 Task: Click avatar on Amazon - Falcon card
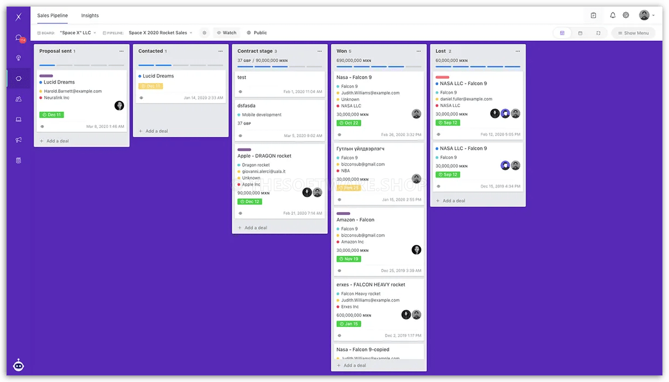pyautogui.click(x=416, y=250)
